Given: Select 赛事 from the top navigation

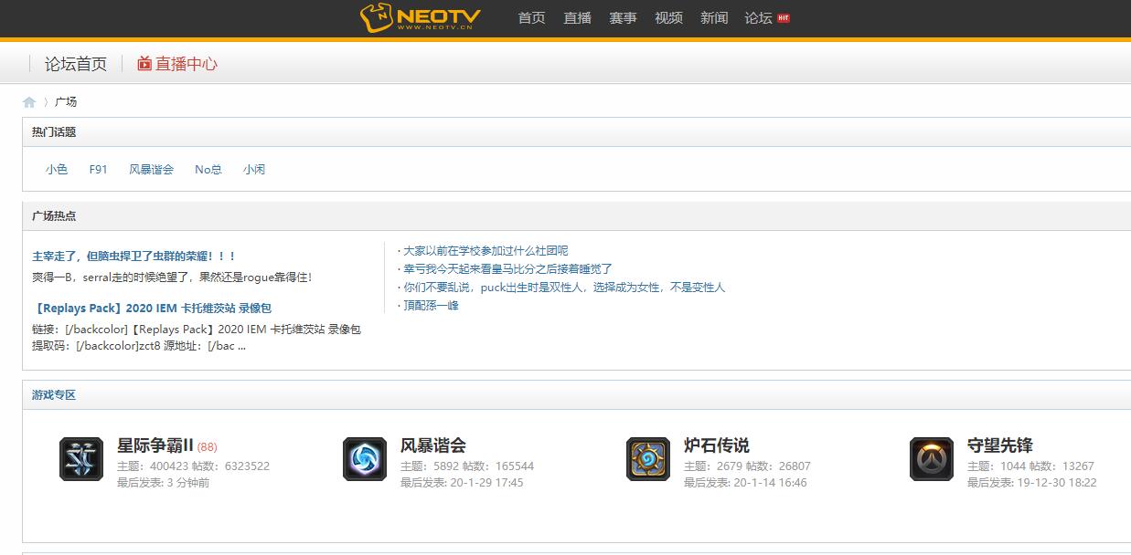Looking at the screenshot, I should 623,18.
